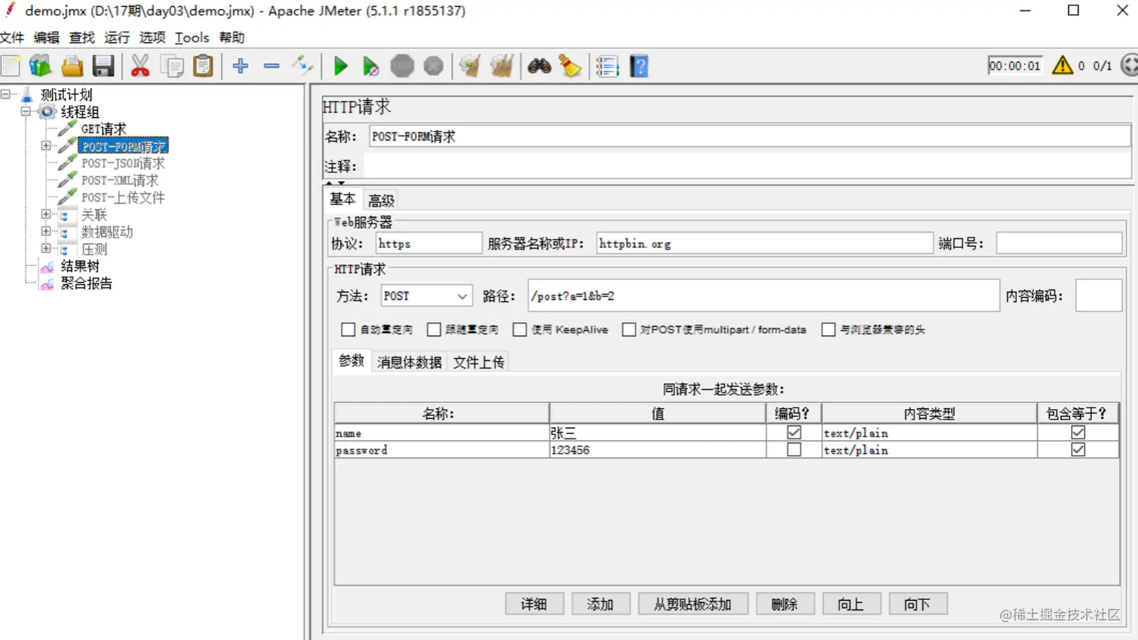Click the 从剪贴板添加 button
This screenshot has height=640, width=1138.
point(692,604)
